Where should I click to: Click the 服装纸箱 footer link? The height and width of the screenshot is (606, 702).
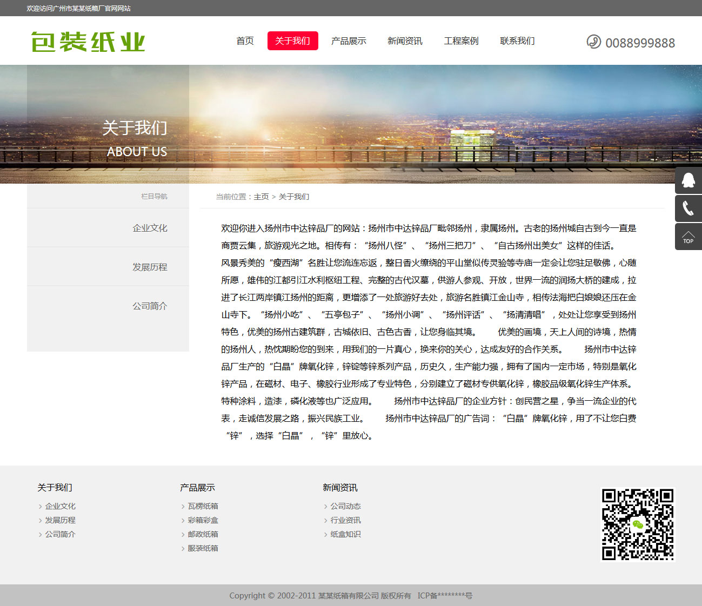coord(203,548)
